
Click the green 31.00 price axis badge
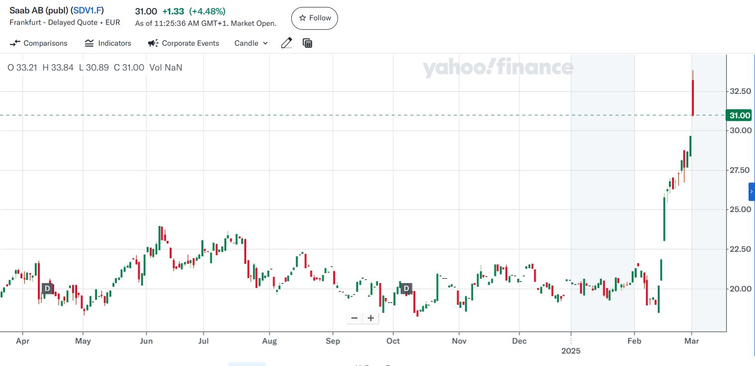click(738, 115)
